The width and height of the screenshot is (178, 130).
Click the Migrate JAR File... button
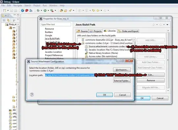[151, 88]
